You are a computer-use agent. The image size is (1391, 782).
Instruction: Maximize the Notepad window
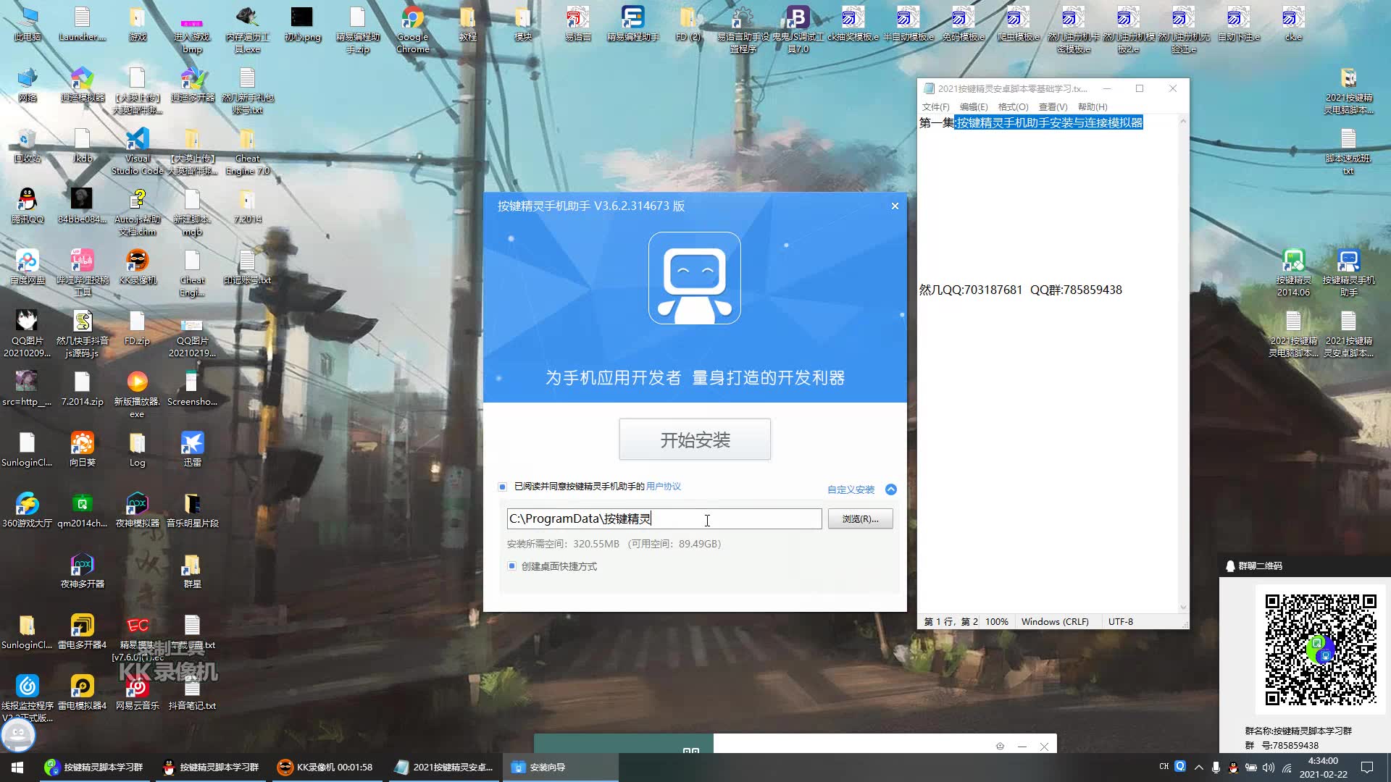(x=1140, y=88)
